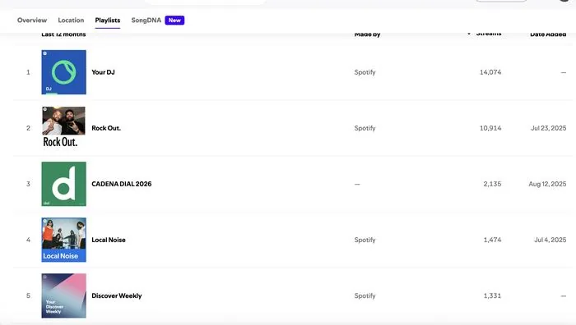Click the Your DJ playlist title
This screenshot has height=325, width=576.
tap(103, 72)
